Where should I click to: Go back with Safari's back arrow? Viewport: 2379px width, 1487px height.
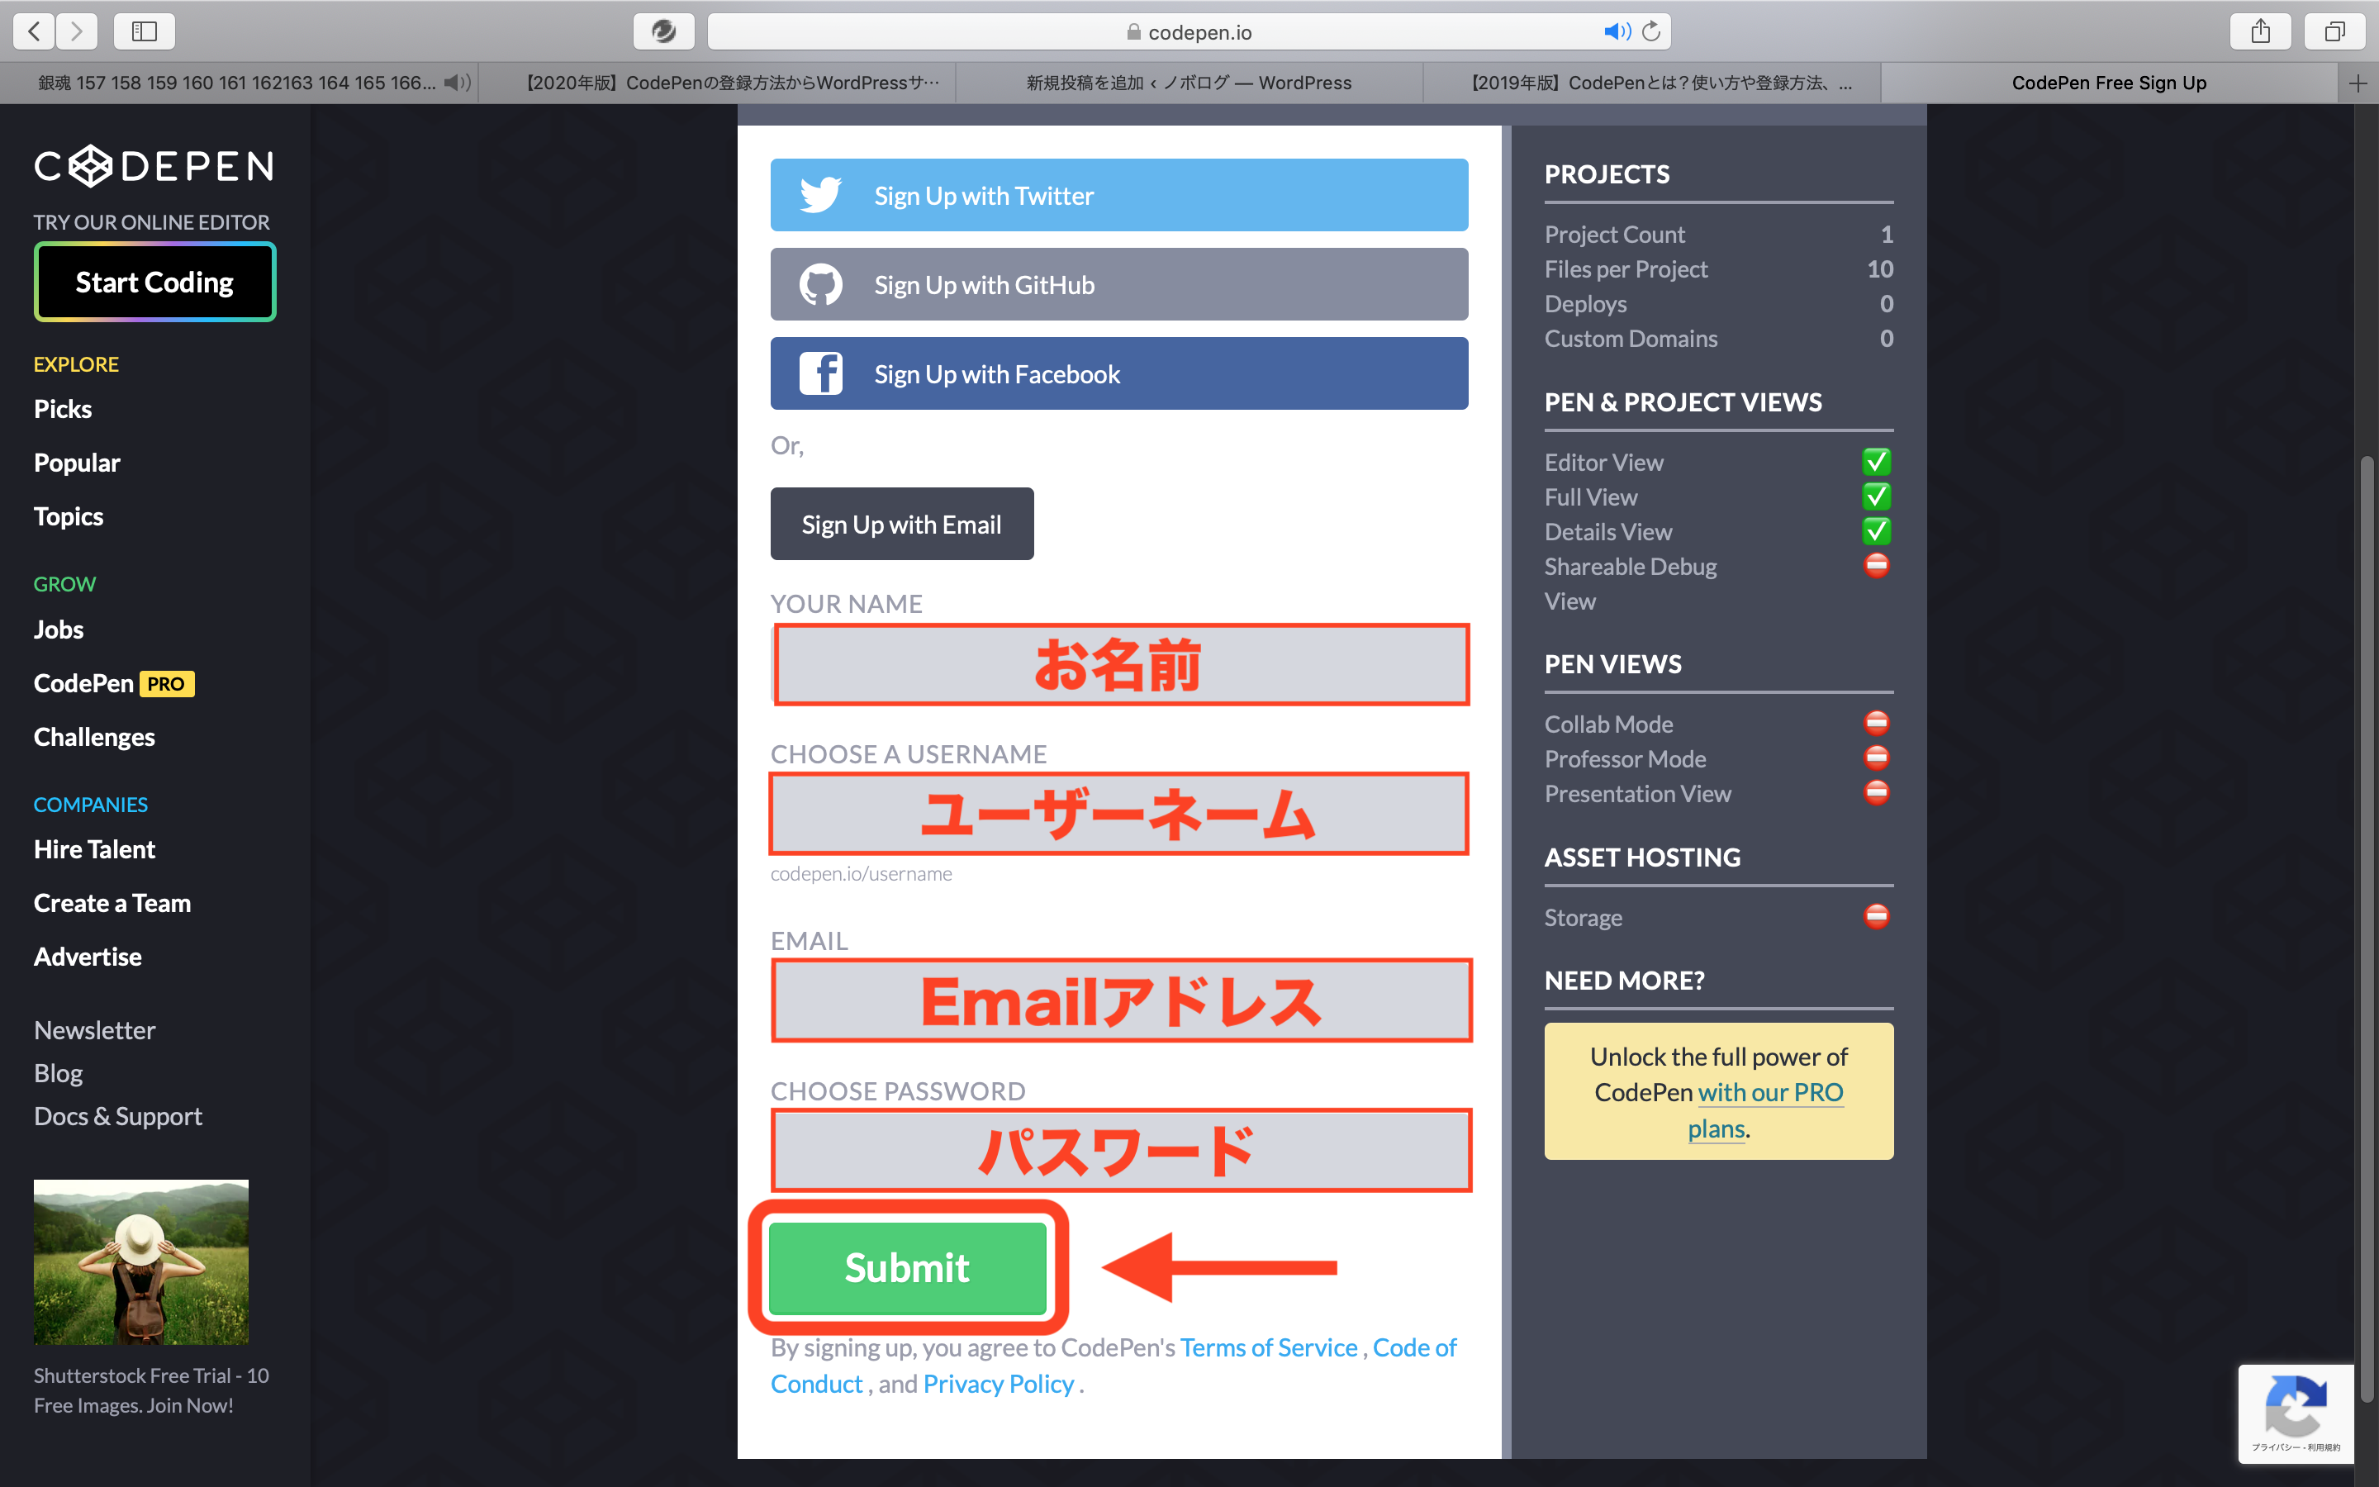(35, 31)
